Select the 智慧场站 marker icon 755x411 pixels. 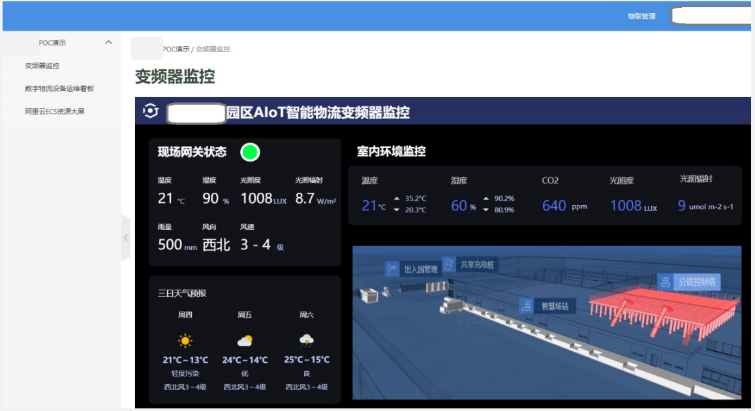coord(525,305)
